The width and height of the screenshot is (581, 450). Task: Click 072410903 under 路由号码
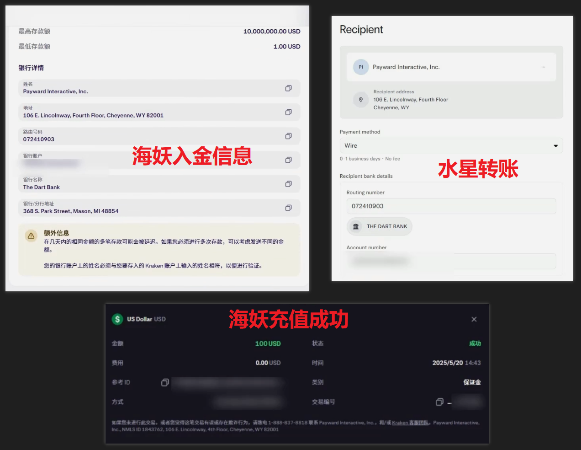(39, 139)
